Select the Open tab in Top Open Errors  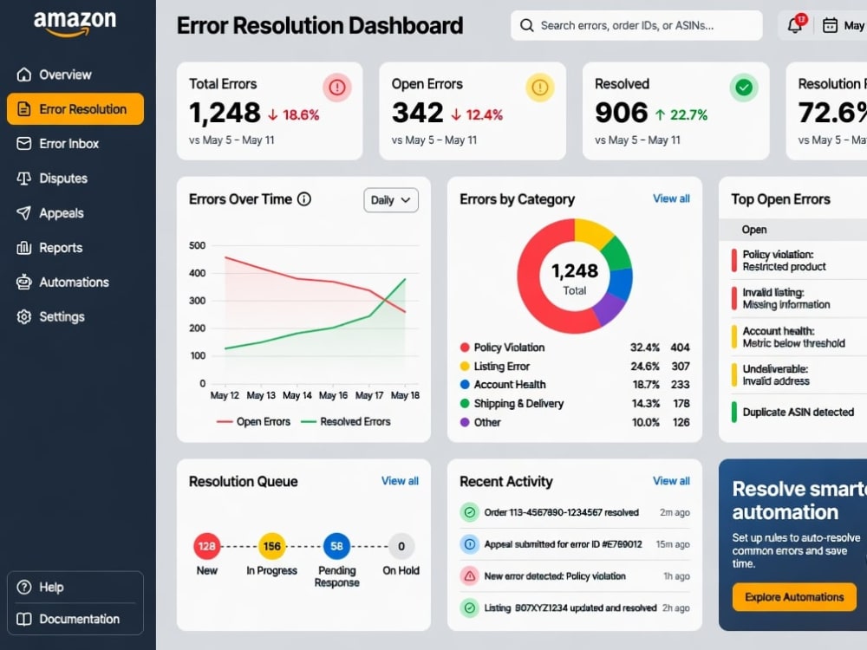(754, 230)
